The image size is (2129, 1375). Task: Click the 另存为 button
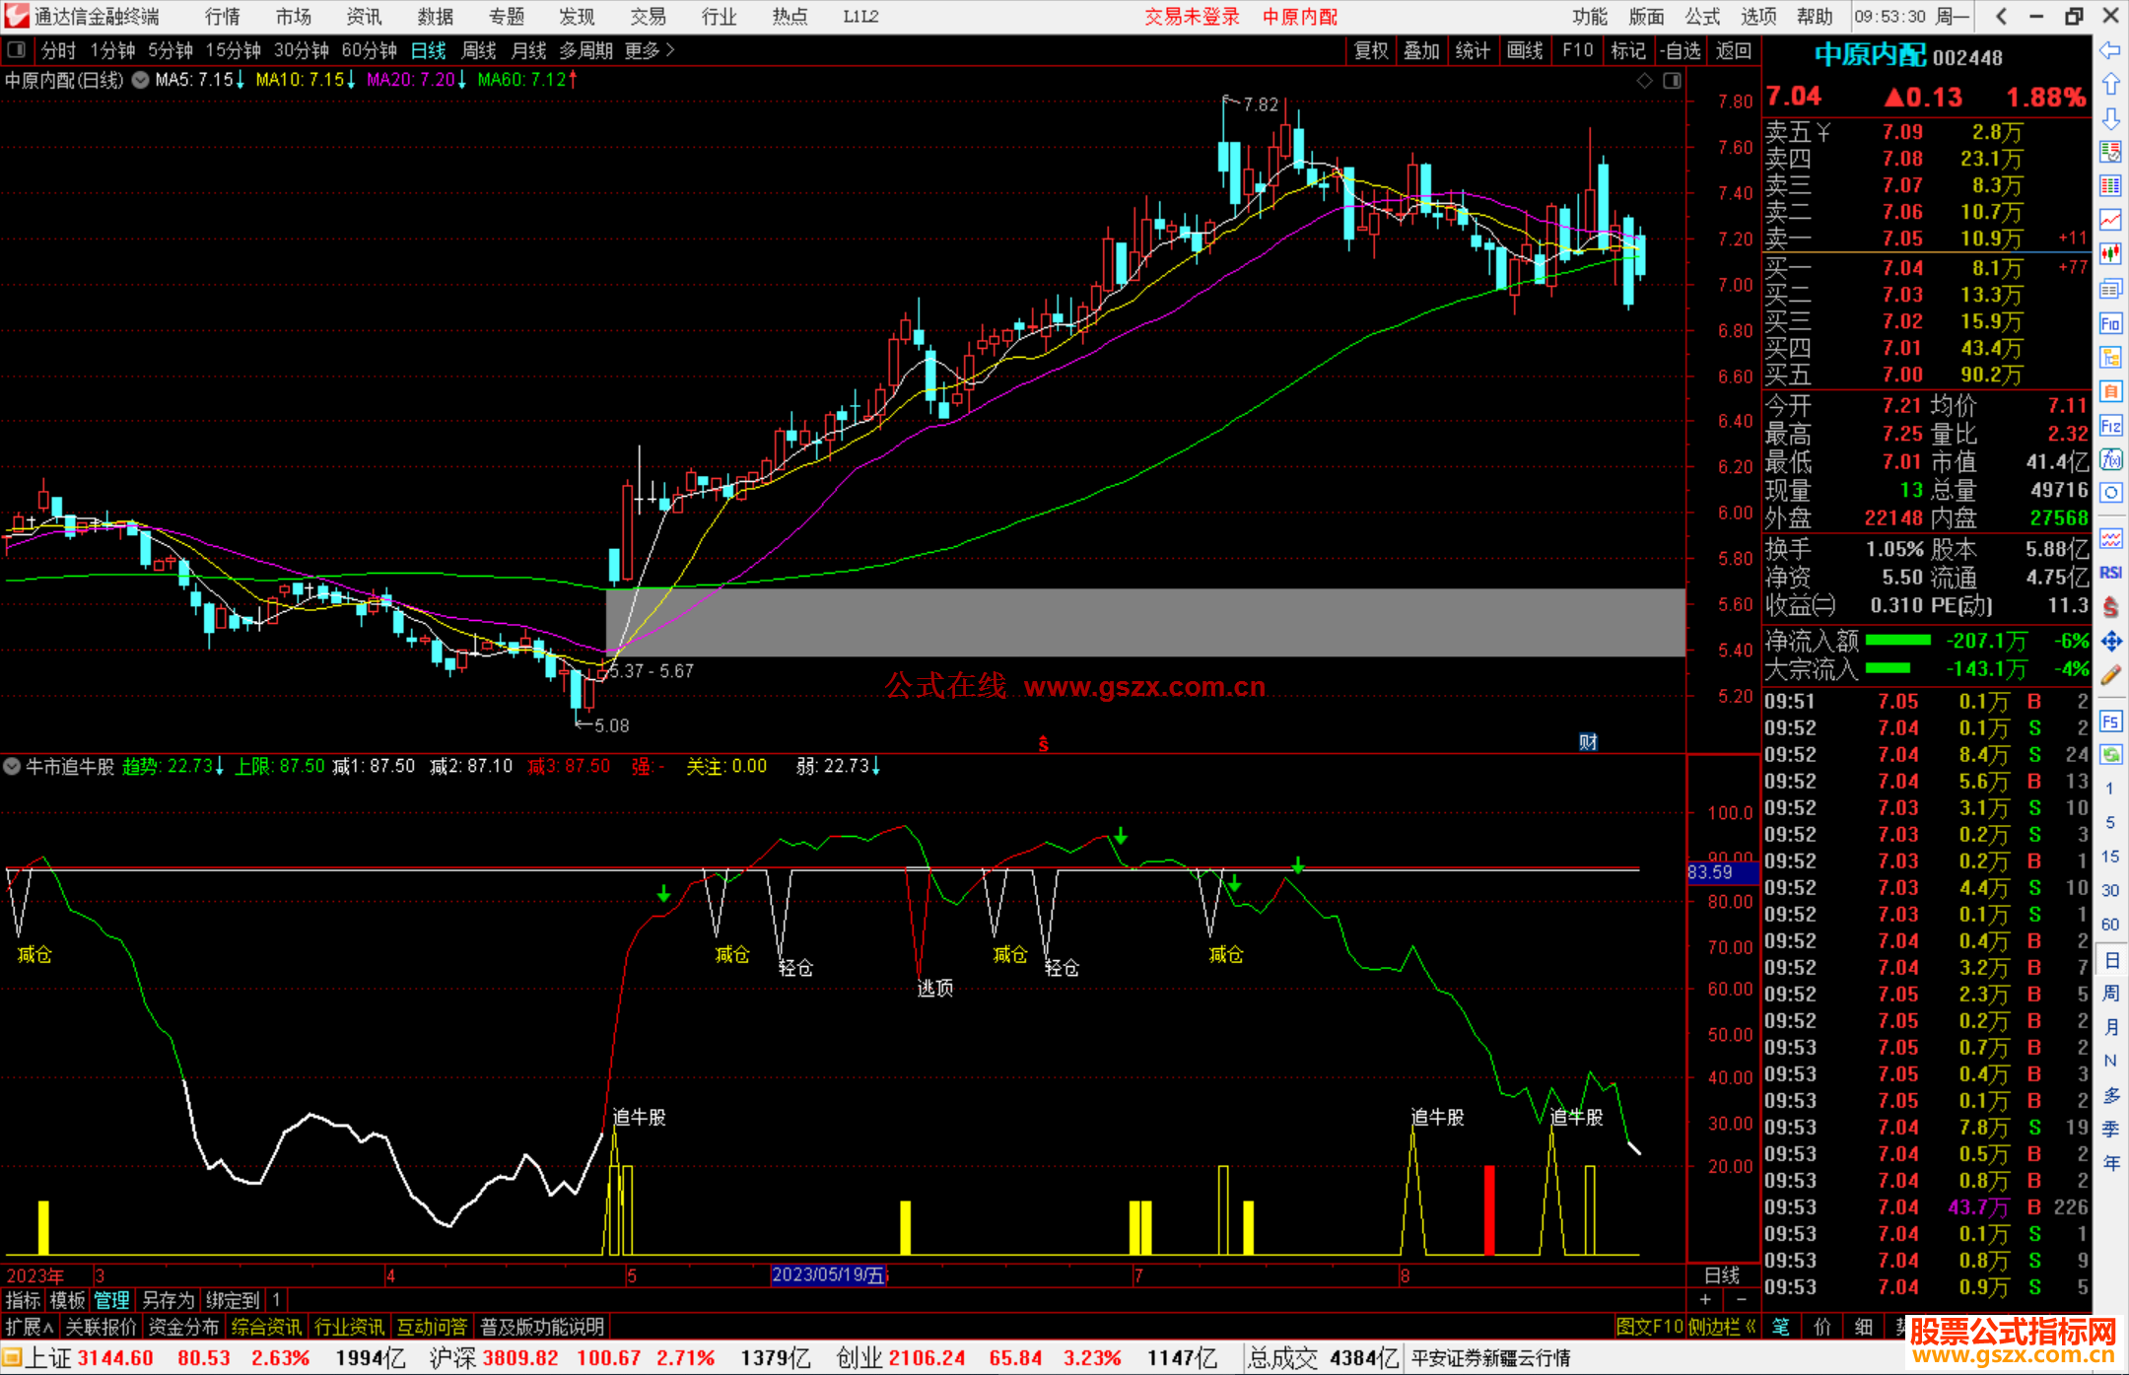(x=168, y=1300)
